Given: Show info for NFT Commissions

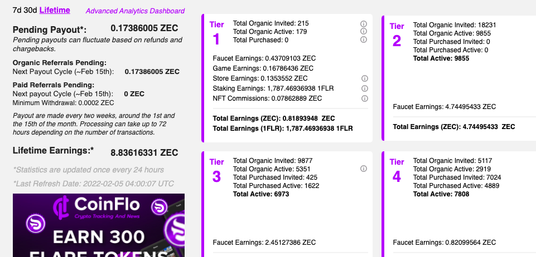Looking at the screenshot, I should coord(365,98).
